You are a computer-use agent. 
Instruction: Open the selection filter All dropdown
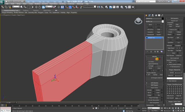click(x=16, y=7)
